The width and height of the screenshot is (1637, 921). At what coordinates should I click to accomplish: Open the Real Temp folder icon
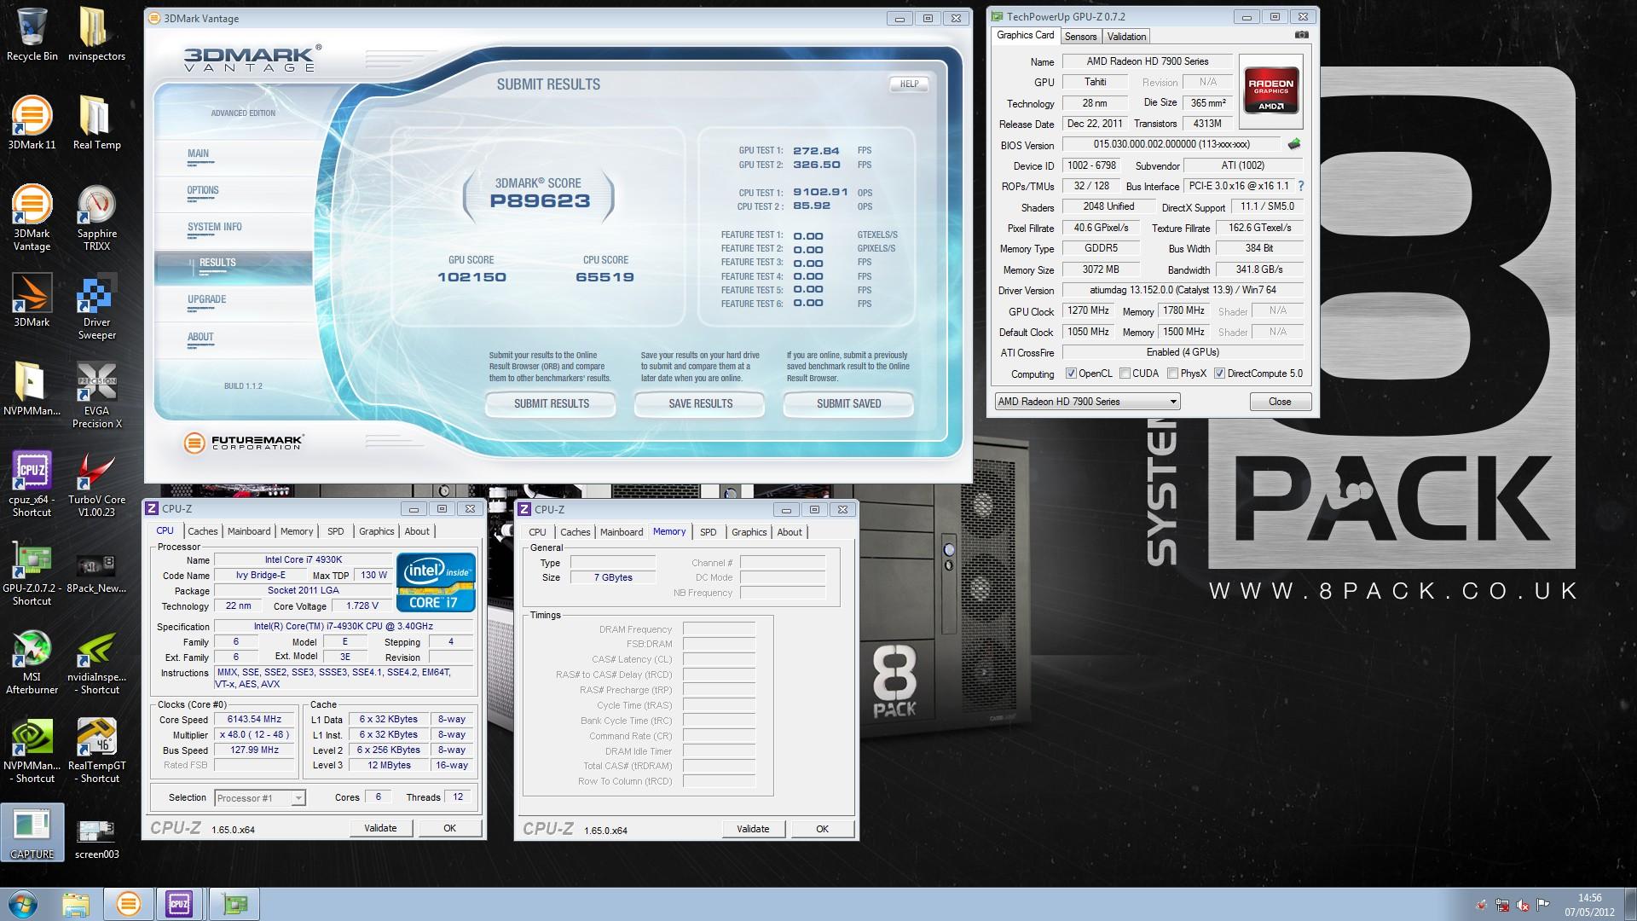(94, 117)
